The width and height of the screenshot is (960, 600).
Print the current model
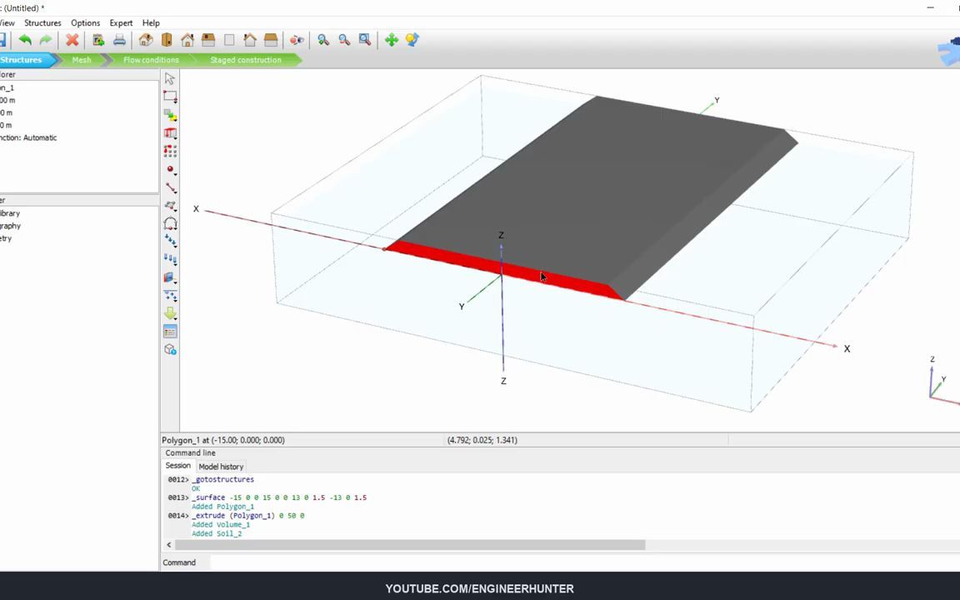pyautogui.click(x=119, y=39)
